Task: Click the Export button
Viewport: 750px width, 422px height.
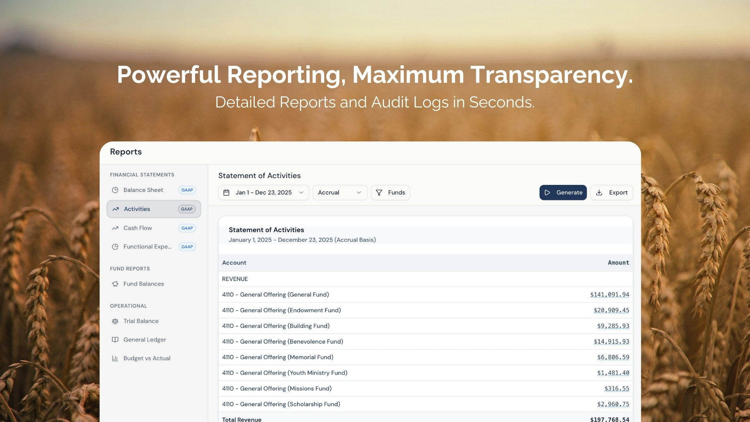Action: tap(611, 192)
